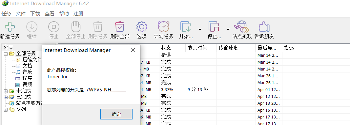Collapse the 全部任务 tree node
350x125 pixels.
6,54
